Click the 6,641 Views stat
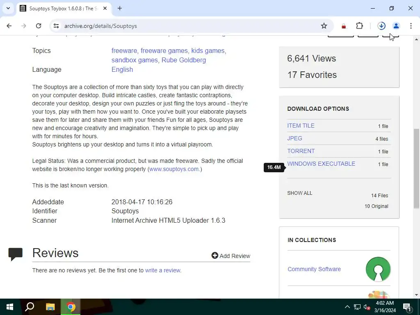 [312, 58]
